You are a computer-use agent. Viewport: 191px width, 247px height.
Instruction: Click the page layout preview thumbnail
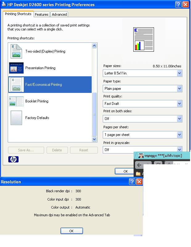click(x=143, y=40)
